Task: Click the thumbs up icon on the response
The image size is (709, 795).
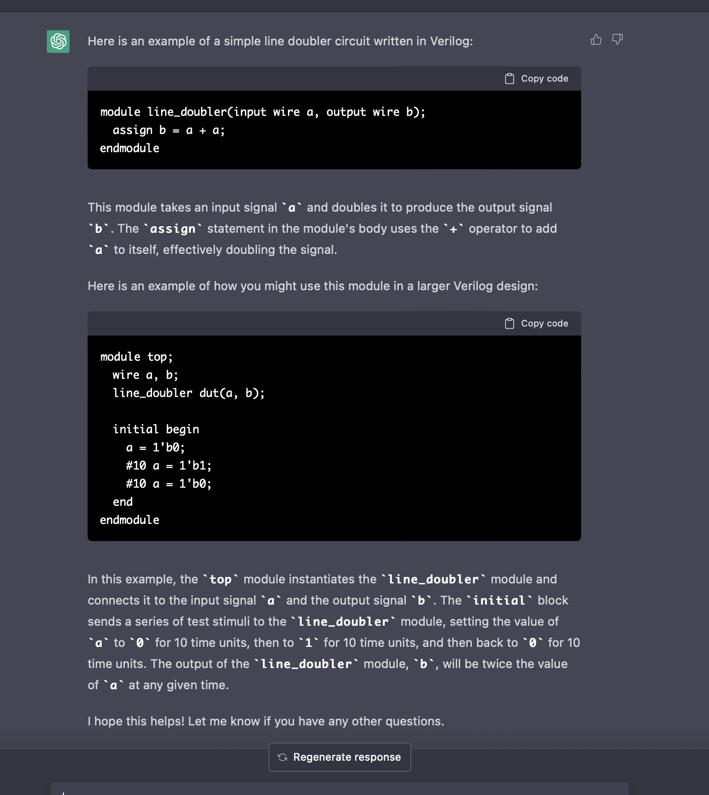Action: (x=596, y=40)
